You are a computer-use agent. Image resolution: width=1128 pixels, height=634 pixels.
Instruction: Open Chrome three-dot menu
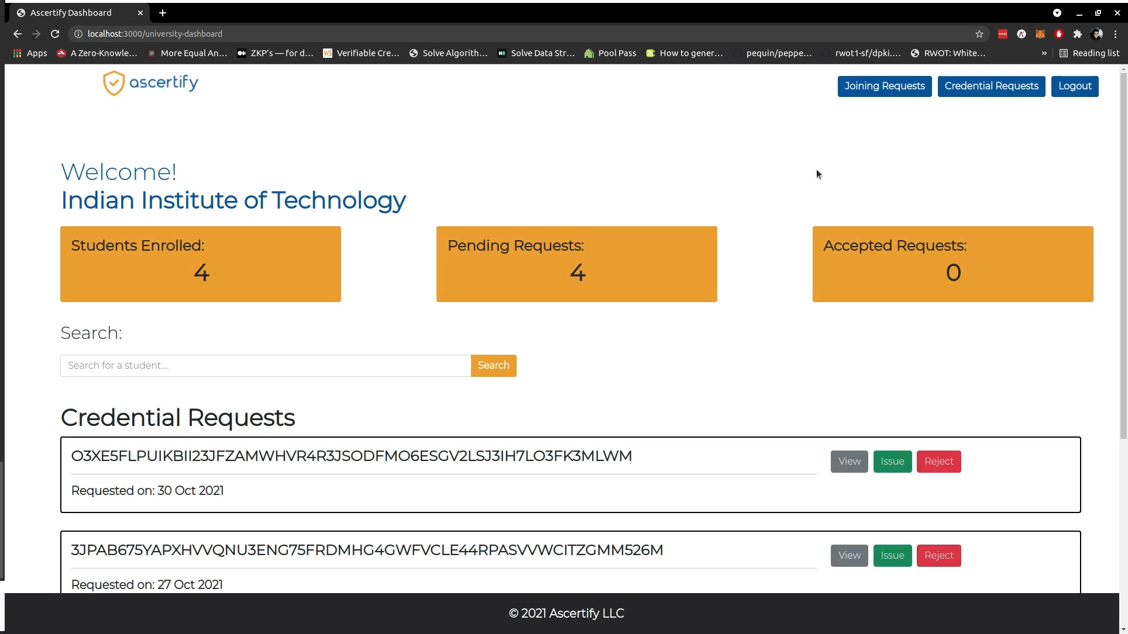click(x=1116, y=34)
